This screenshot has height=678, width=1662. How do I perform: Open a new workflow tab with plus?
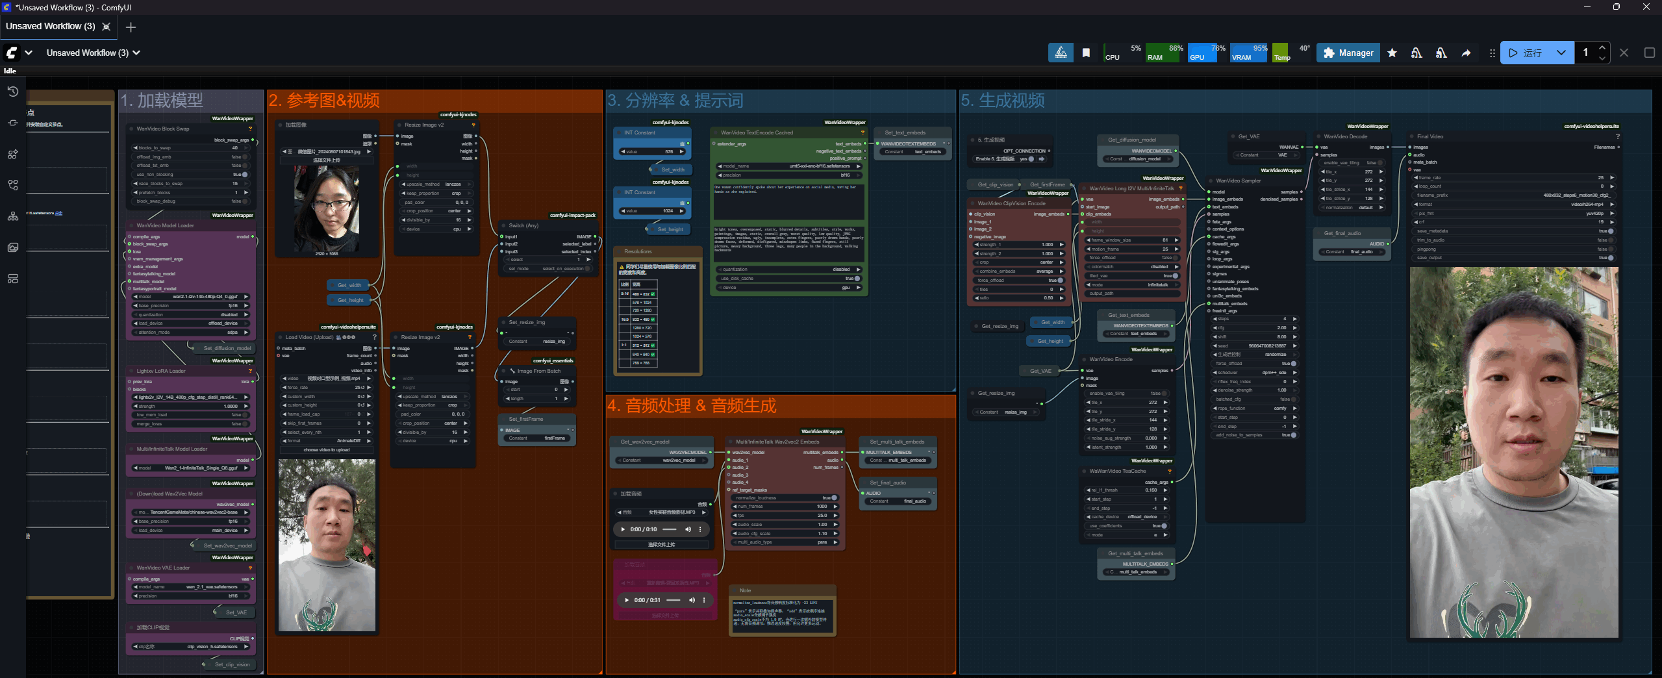tap(131, 27)
